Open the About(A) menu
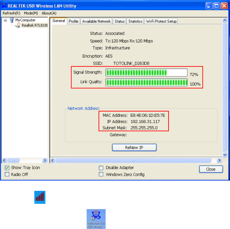The image size is (230, 229). click(x=49, y=13)
